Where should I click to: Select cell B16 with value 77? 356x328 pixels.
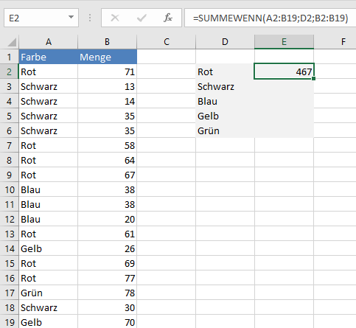[x=108, y=278]
